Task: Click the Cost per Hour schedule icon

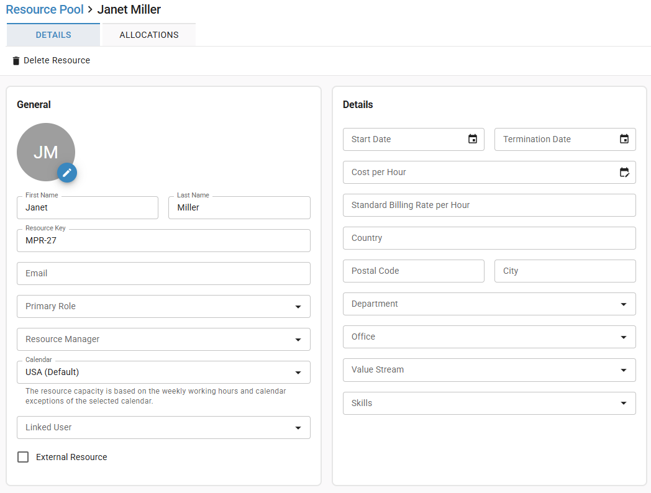Action: (x=624, y=172)
